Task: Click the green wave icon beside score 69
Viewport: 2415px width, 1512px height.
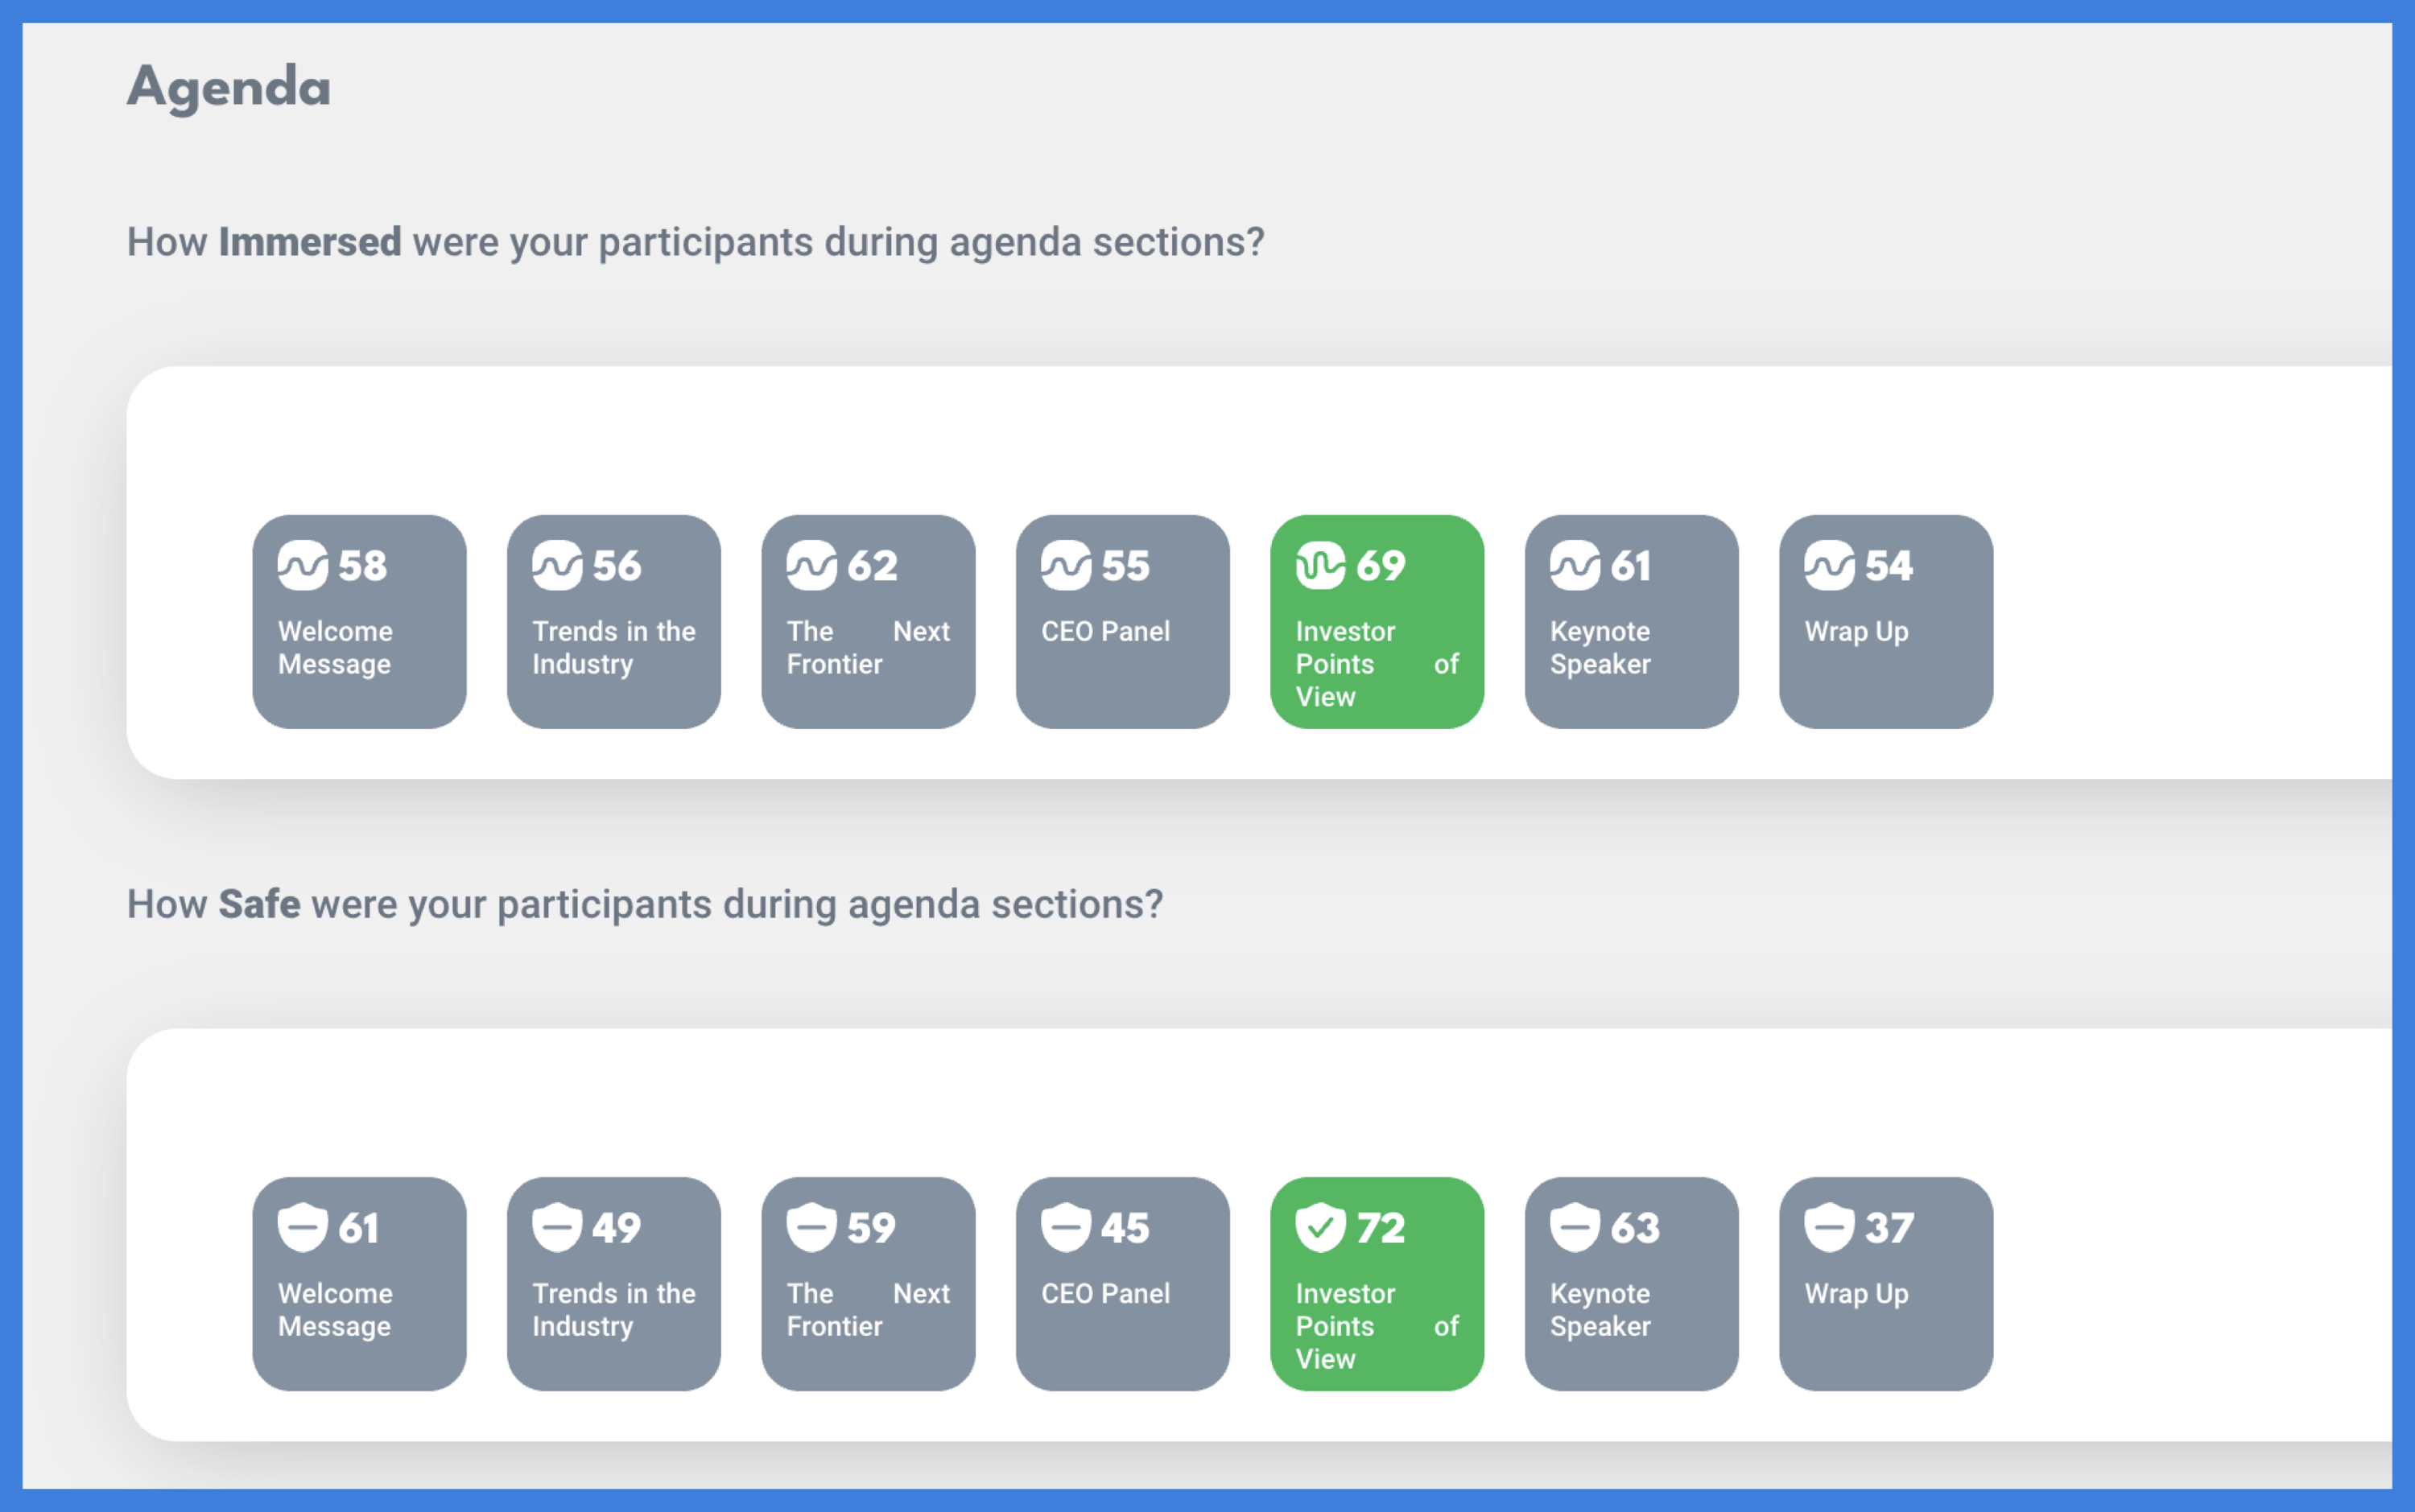Action: click(1320, 566)
